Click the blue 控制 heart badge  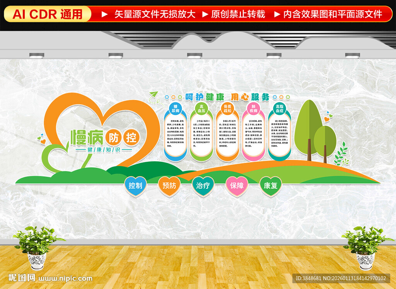click(135, 186)
